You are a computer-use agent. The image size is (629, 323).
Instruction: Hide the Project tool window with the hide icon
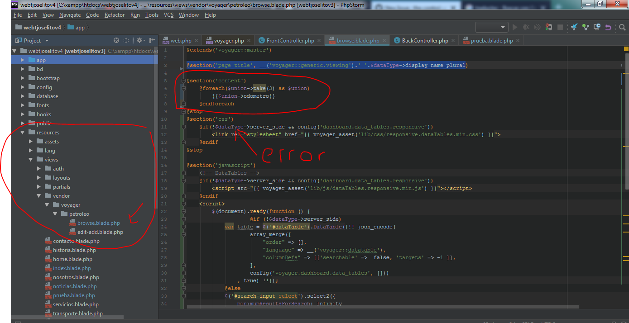pos(152,40)
